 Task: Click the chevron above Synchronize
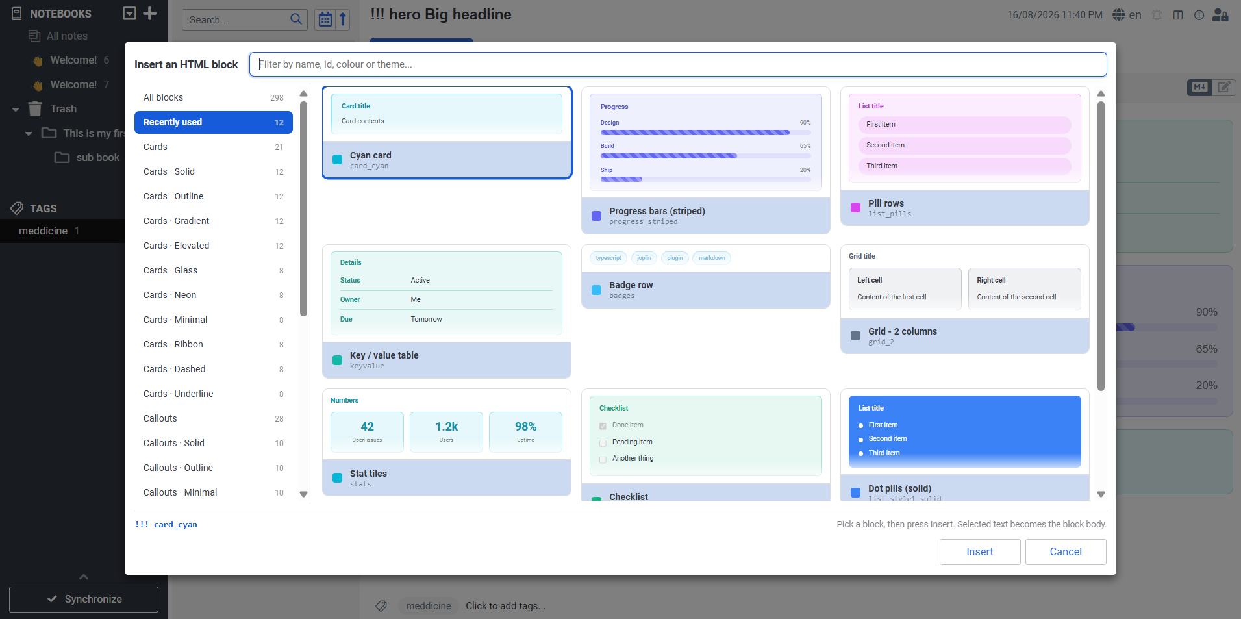tap(84, 576)
